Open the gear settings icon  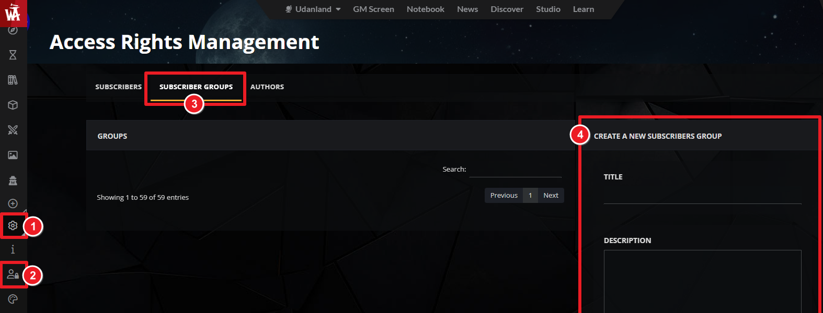(13, 225)
